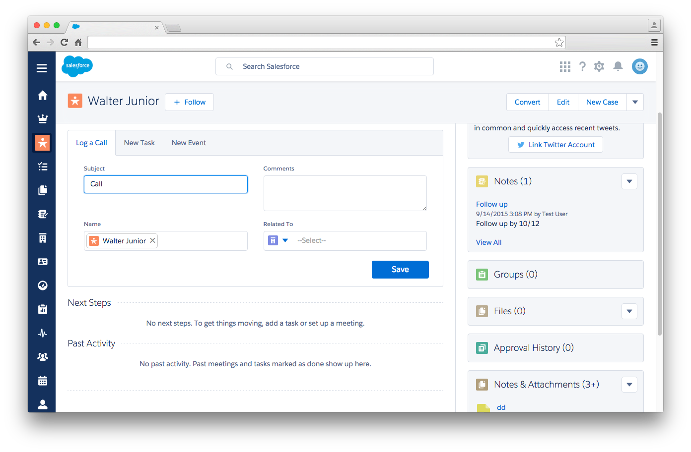Open the Approval History (0) list
Viewport: 691px width, 452px height.
coord(534,348)
